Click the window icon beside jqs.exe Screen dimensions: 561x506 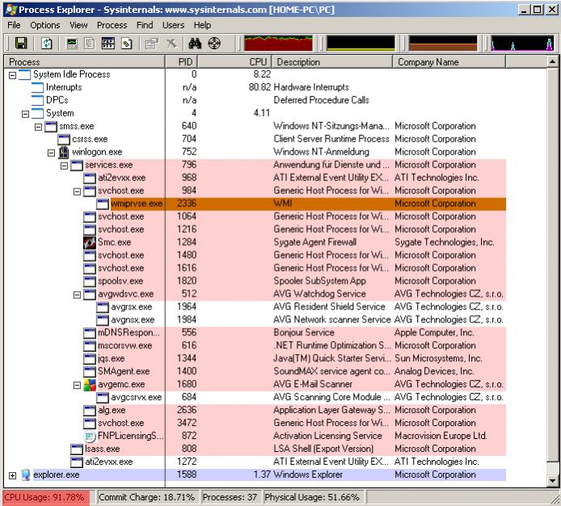[x=90, y=359]
